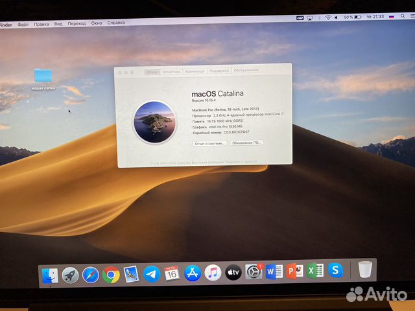The height and width of the screenshot is (311, 415).
Task: Open Notification Center list icon
Action: [412, 16]
